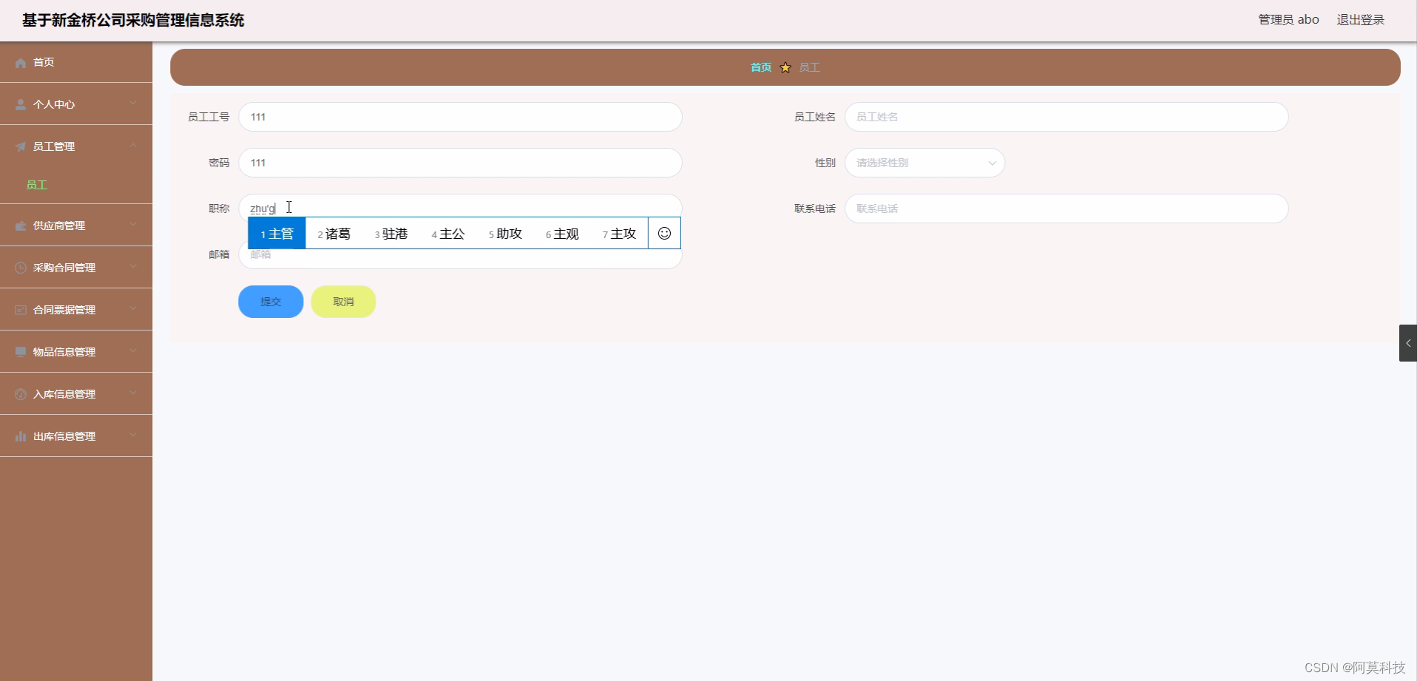
Task: Click the home icon beside 首页 in sidebar
Action: [20, 62]
